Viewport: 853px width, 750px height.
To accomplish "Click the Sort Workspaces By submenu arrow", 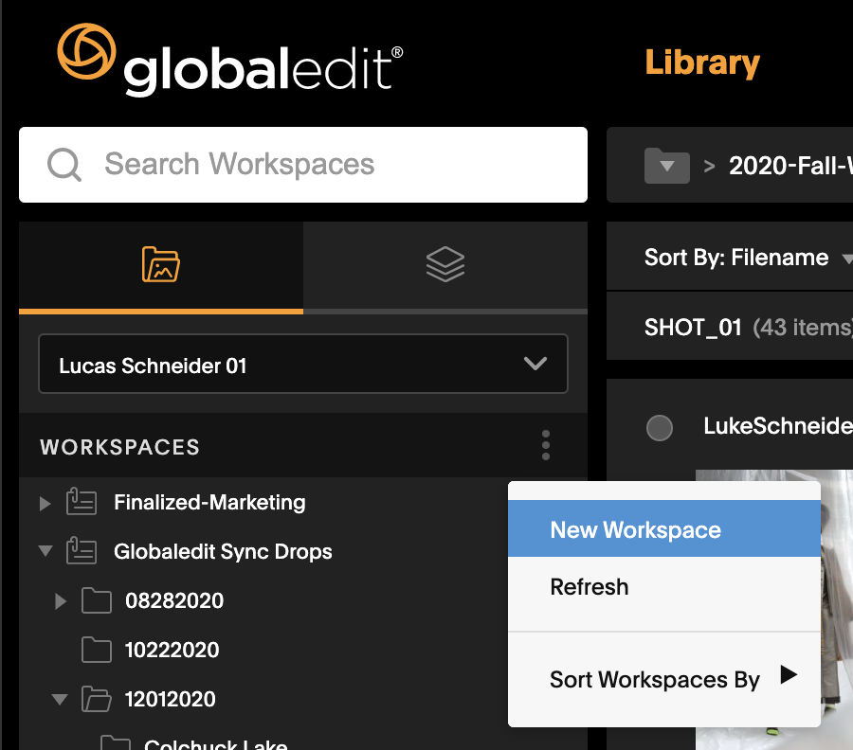I will pos(789,675).
